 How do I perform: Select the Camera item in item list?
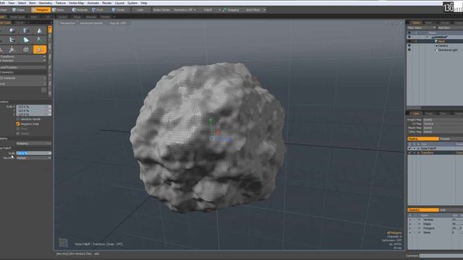pos(443,45)
